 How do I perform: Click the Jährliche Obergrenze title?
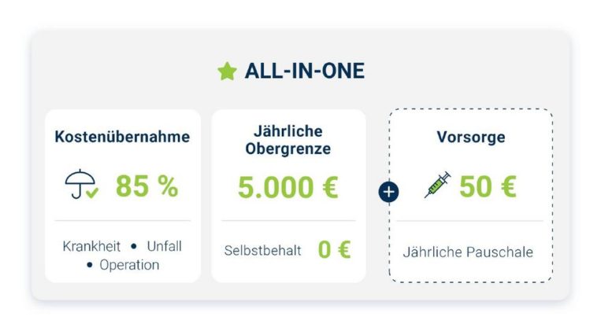[x=288, y=139]
